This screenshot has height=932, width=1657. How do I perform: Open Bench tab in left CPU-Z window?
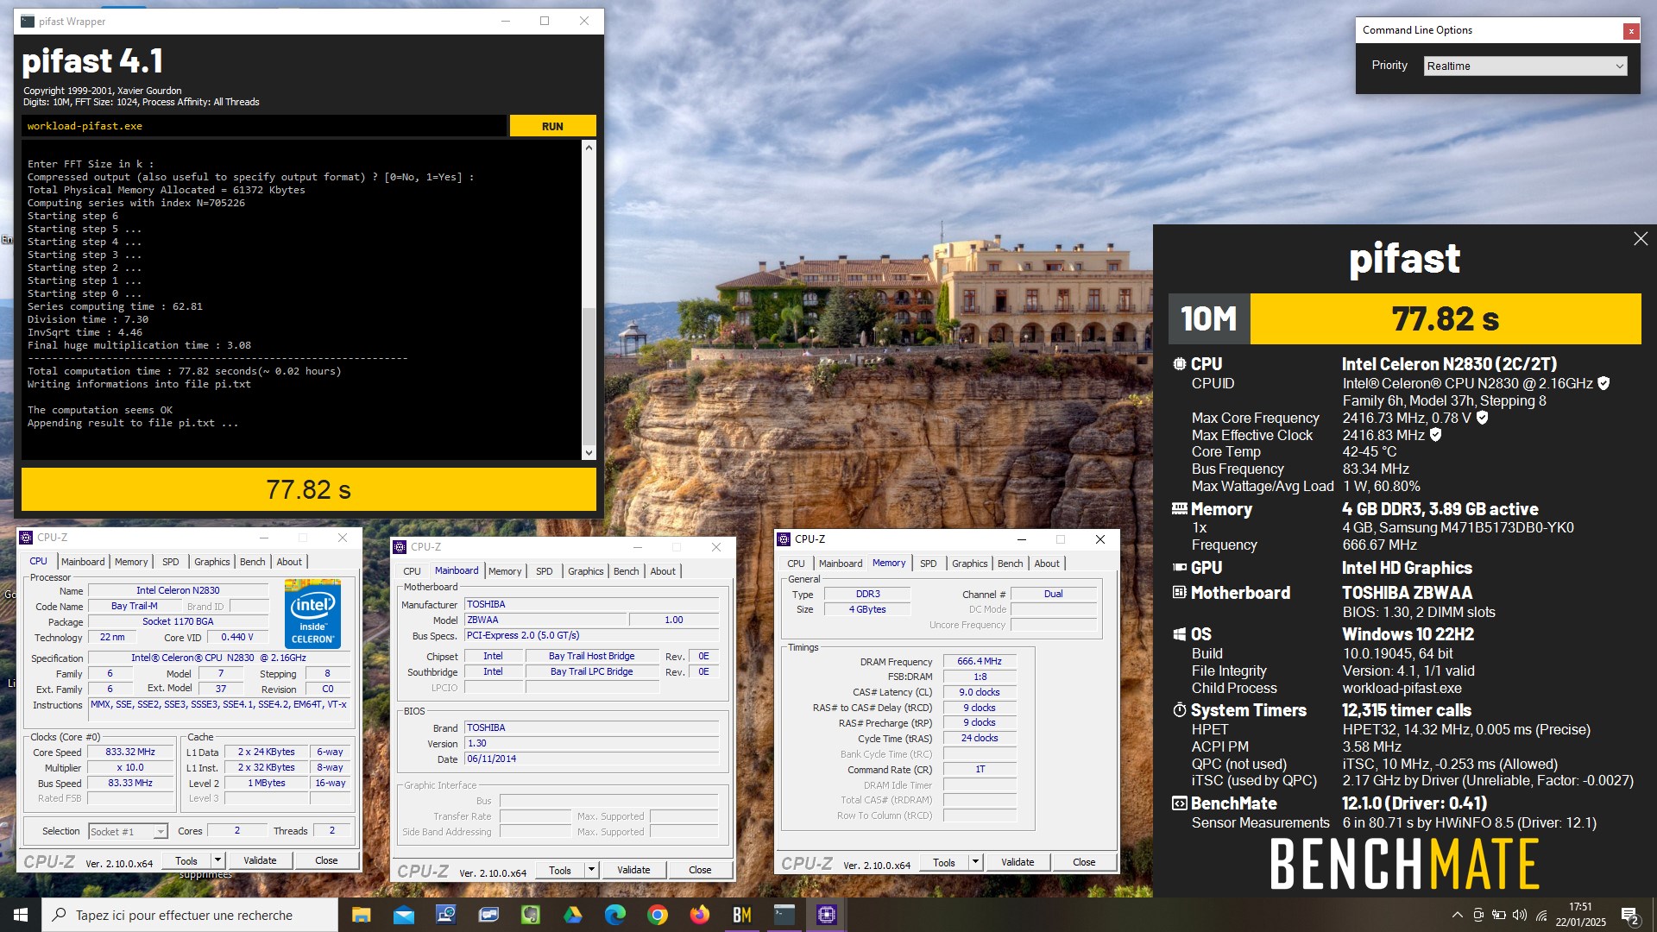[x=253, y=562]
